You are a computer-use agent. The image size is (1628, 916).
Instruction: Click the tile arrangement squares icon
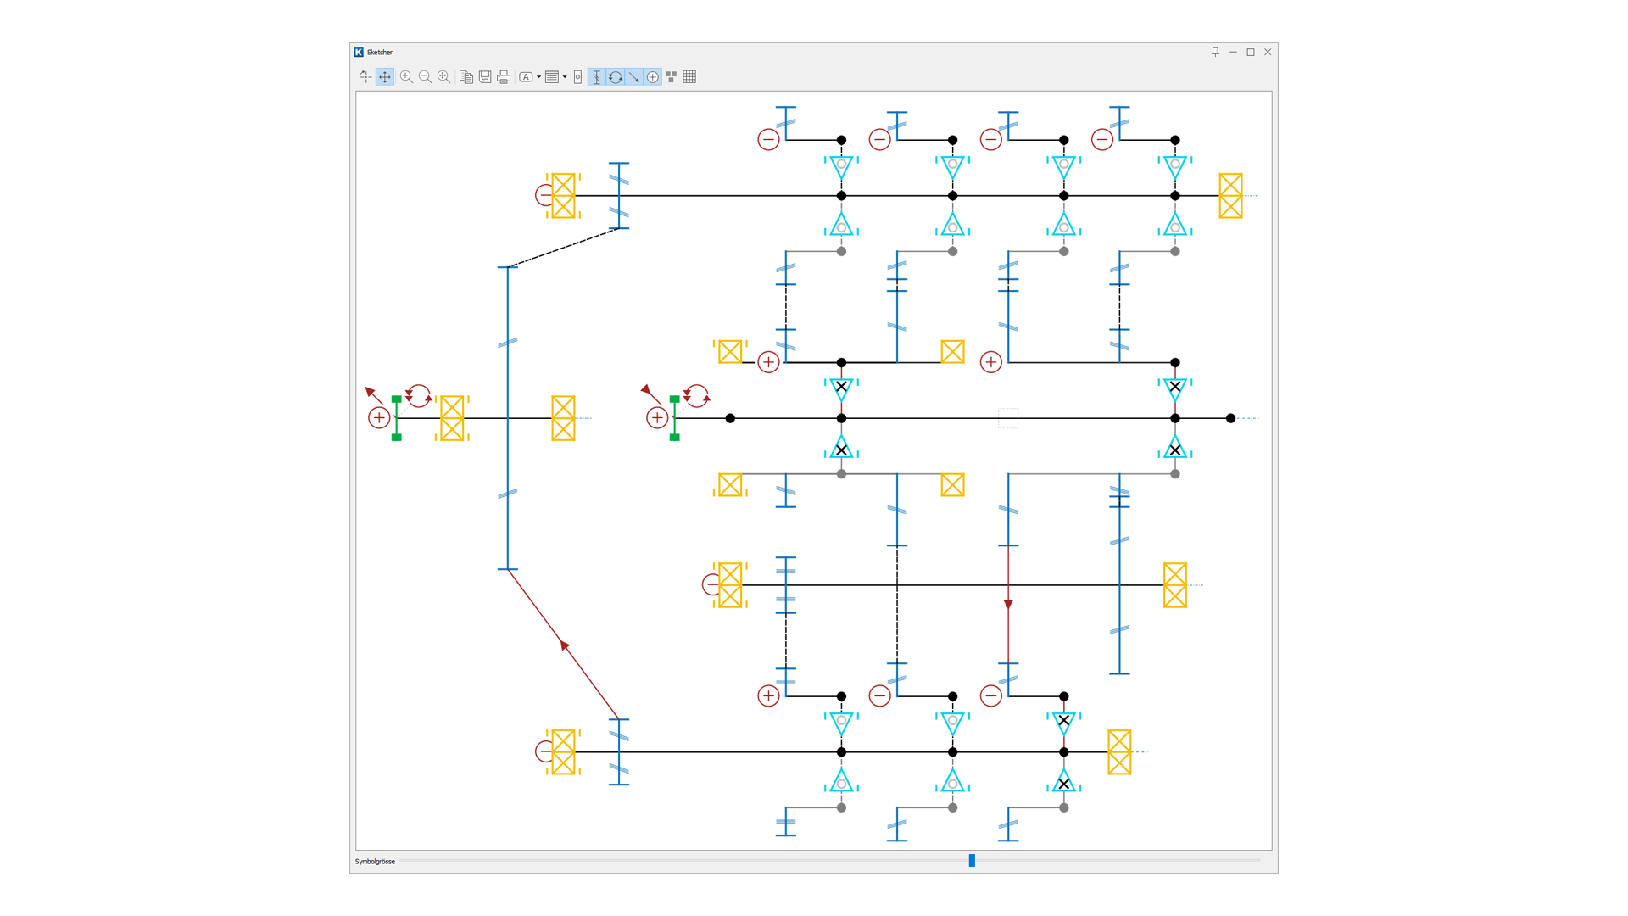[672, 77]
